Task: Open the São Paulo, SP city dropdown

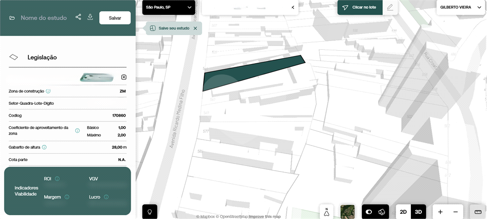Action: tap(169, 8)
